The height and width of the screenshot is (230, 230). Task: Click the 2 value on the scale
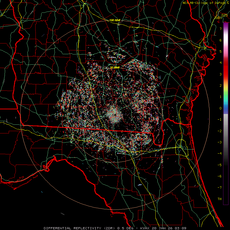point(221,86)
